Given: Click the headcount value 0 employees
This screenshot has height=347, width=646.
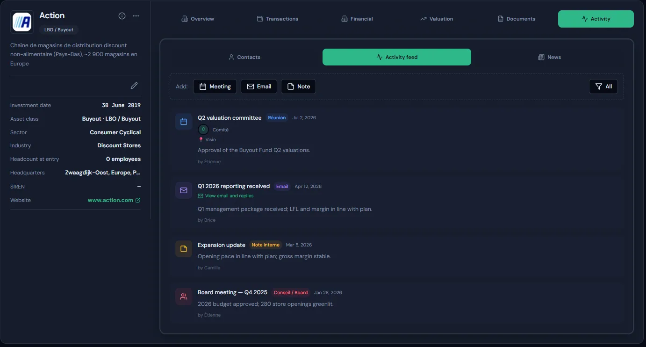Looking at the screenshot, I should click(x=123, y=159).
